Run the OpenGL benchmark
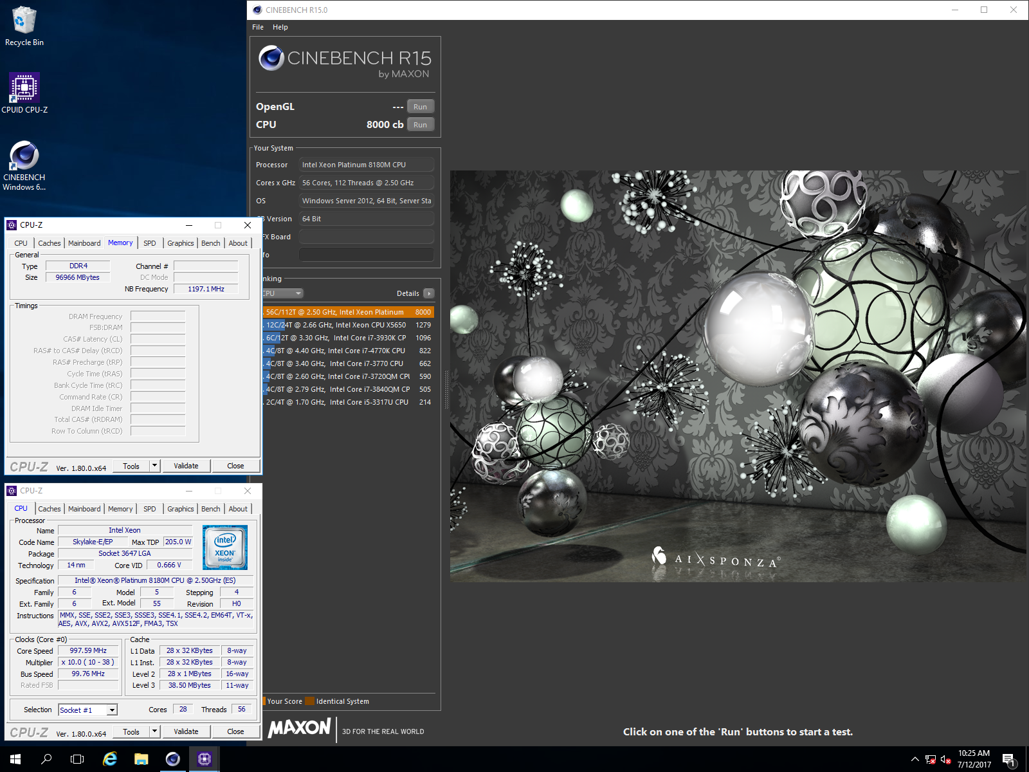1029x772 pixels. [421, 107]
